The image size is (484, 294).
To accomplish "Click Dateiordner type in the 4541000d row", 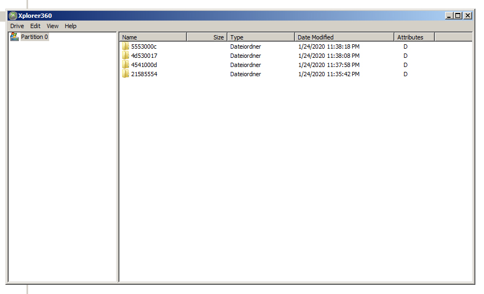I will click(246, 65).
